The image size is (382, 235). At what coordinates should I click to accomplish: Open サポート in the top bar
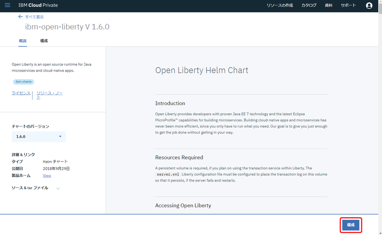[348, 5]
